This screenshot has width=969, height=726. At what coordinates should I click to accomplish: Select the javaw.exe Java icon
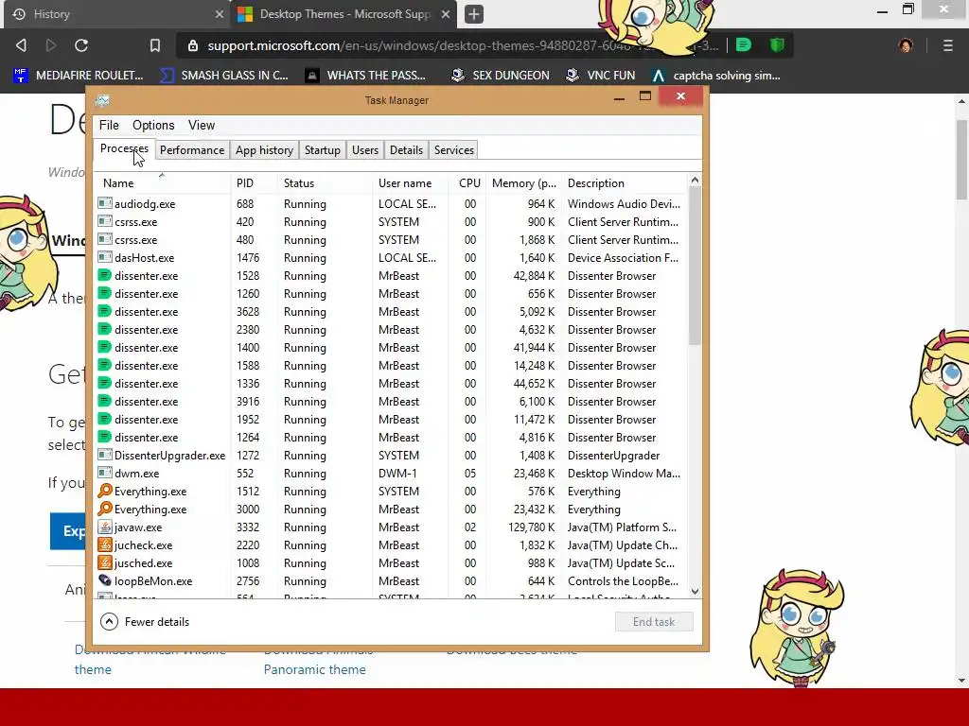click(105, 527)
